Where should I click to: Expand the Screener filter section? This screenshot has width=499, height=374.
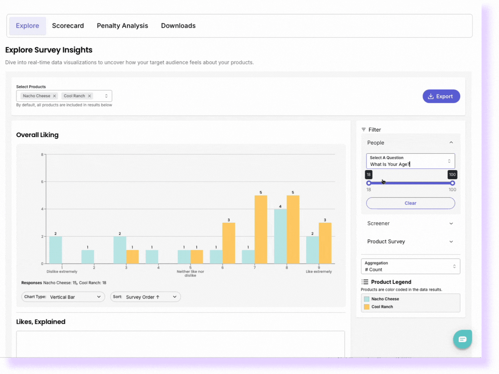451,224
